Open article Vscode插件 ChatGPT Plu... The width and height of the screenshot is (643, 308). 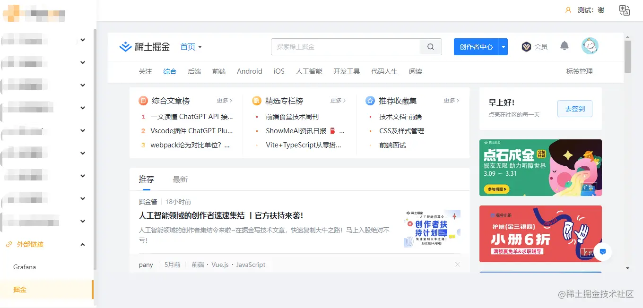click(192, 131)
